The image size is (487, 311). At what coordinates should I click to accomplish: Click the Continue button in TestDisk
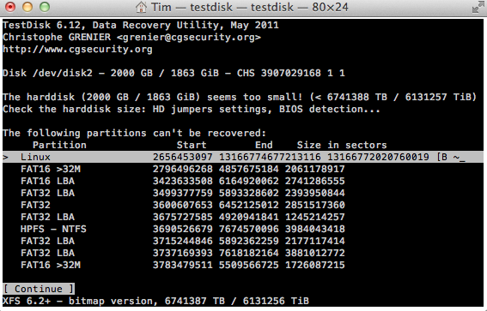click(39, 289)
